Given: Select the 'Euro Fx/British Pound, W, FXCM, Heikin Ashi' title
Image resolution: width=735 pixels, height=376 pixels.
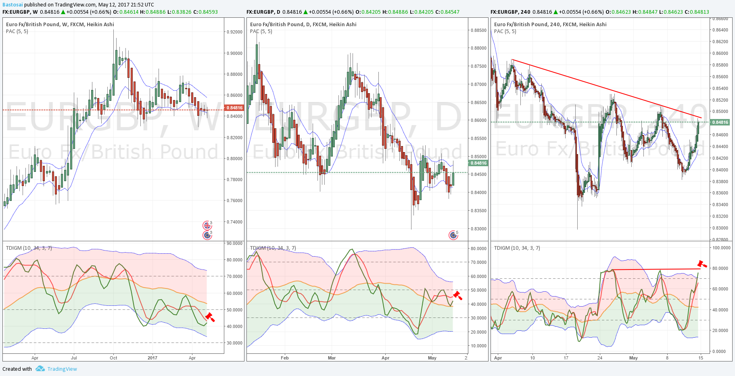Looking at the screenshot, I should (x=60, y=24).
